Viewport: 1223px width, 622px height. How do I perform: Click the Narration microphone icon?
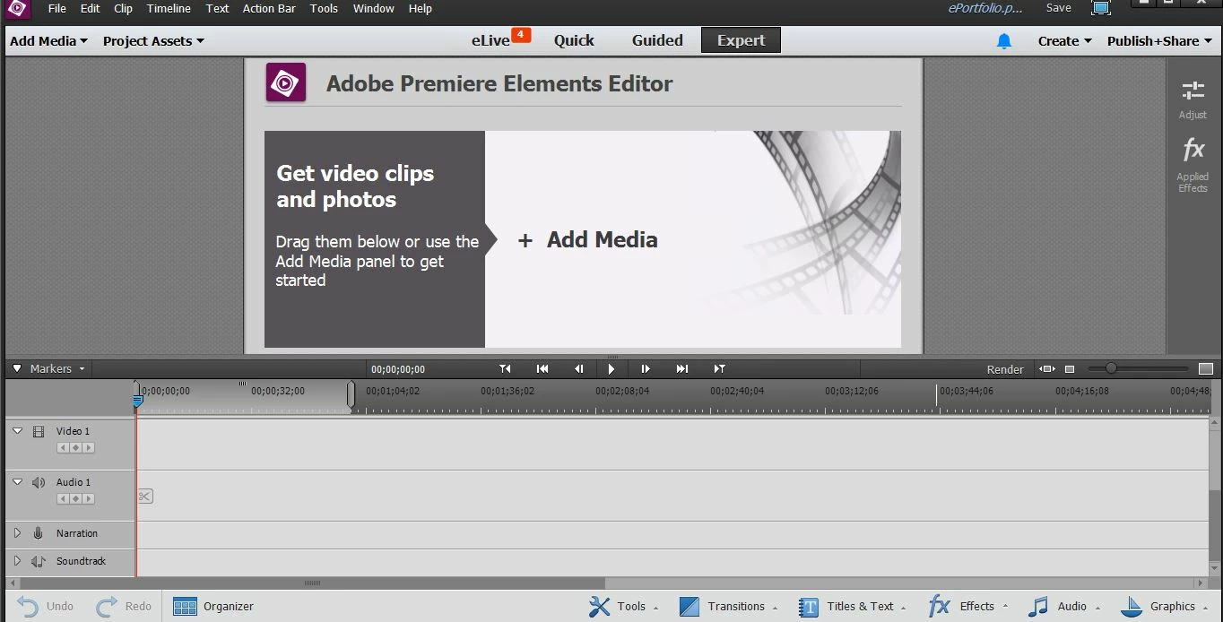point(39,533)
